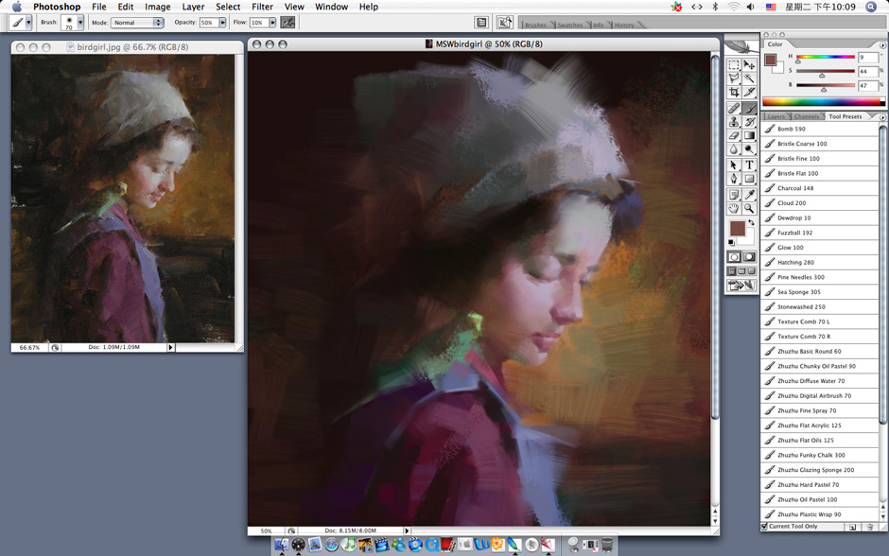
Task: Open the Brush preset picker dropdown
Action: coord(80,23)
